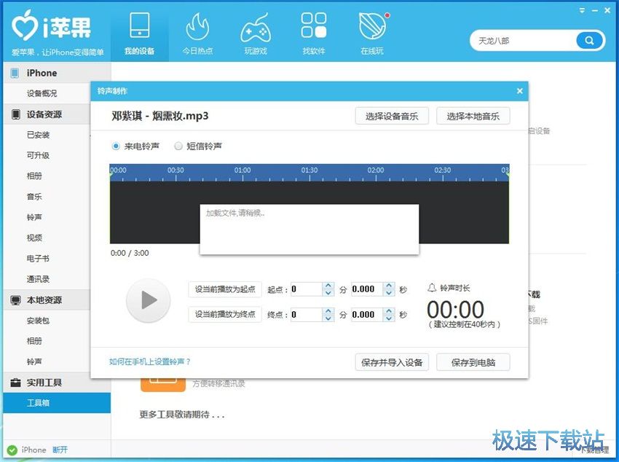Image resolution: width=619 pixels, height=462 pixels.
Task: Open 铃声 under 设备资源
Action: (x=34, y=217)
